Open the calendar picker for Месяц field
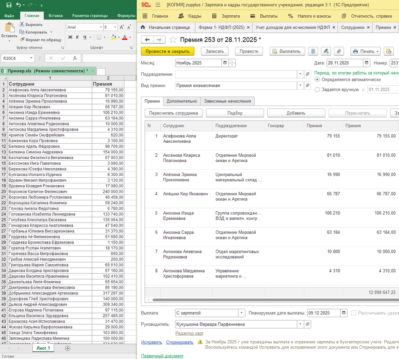Viewport: 399px width, 359px height. 225,63
